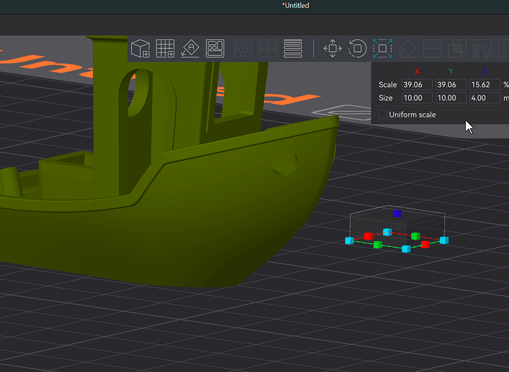Open the Variable layer height tool
This screenshot has height=372, width=509.
pyautogui.click(x=293, y=48)
